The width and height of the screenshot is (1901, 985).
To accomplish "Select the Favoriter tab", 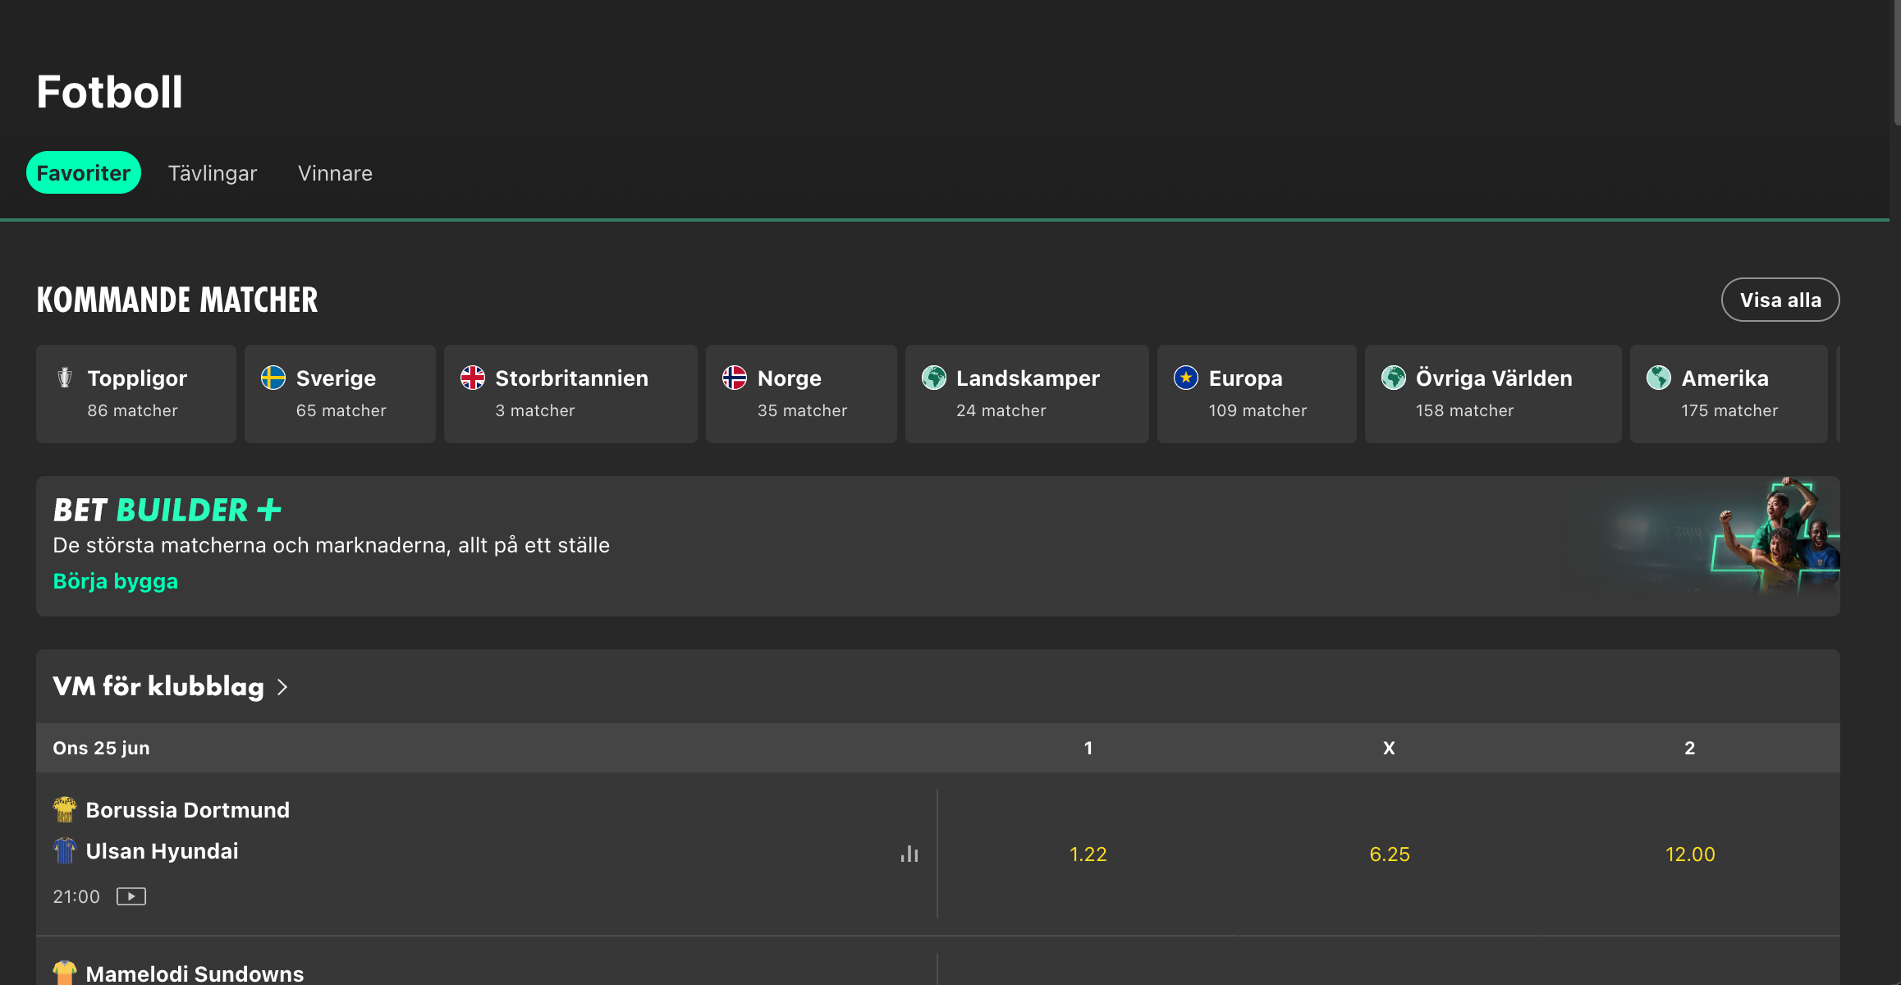I will click(84, 173).
